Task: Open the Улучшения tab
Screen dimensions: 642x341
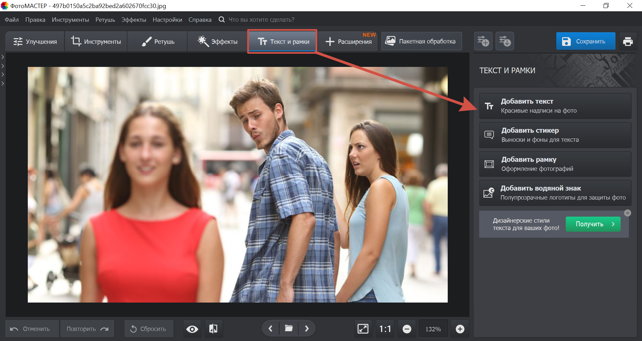Action: click(35, 41)
